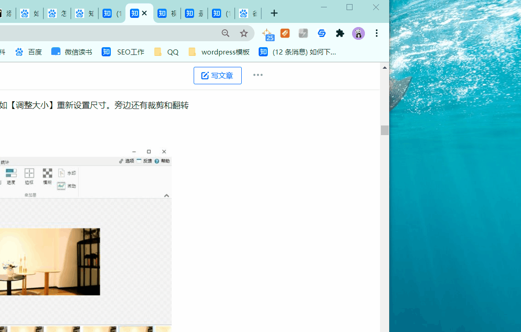Open the gray lightning bolt extension
521x332 pixels.
[303, 33]
